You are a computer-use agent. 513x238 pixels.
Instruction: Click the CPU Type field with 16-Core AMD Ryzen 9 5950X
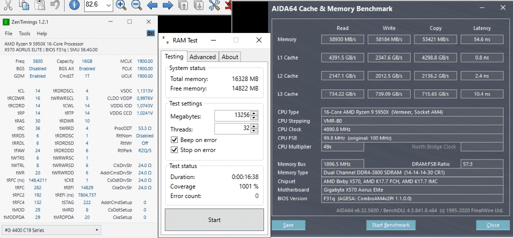click(x=412, y=112)
